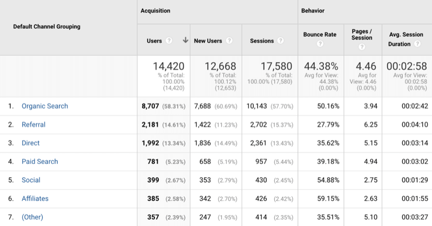432x226 pixels.
Task: Open the Referral channel link
Action: point(33,124)
